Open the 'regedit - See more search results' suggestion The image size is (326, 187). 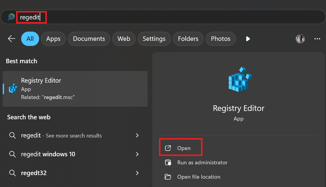[x=74, y=135]
